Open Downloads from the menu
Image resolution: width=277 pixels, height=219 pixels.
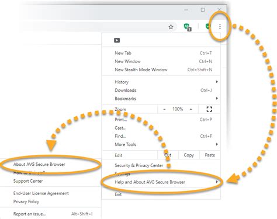161,91
